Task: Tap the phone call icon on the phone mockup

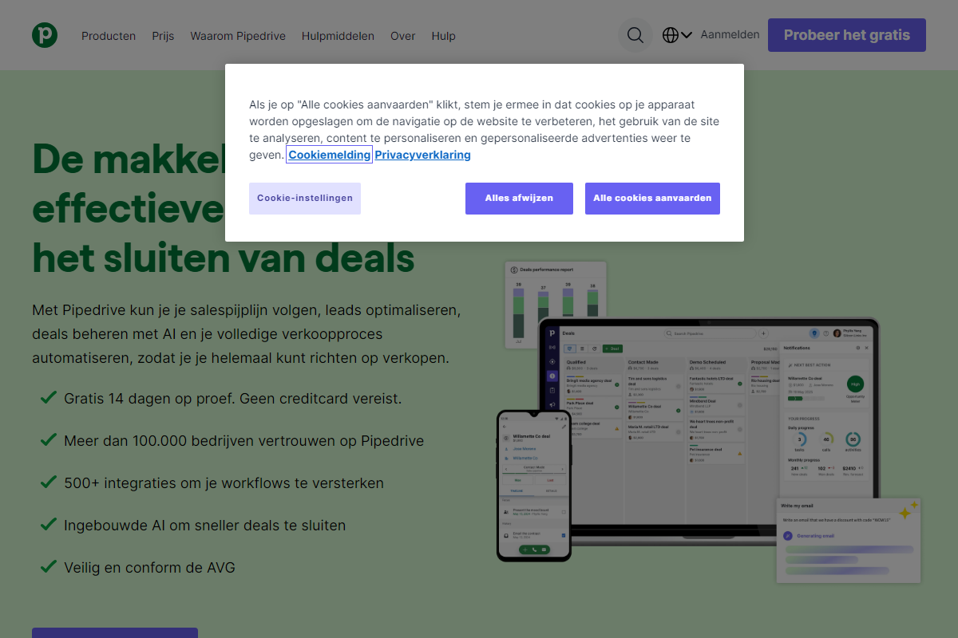Action: [535, 549]
